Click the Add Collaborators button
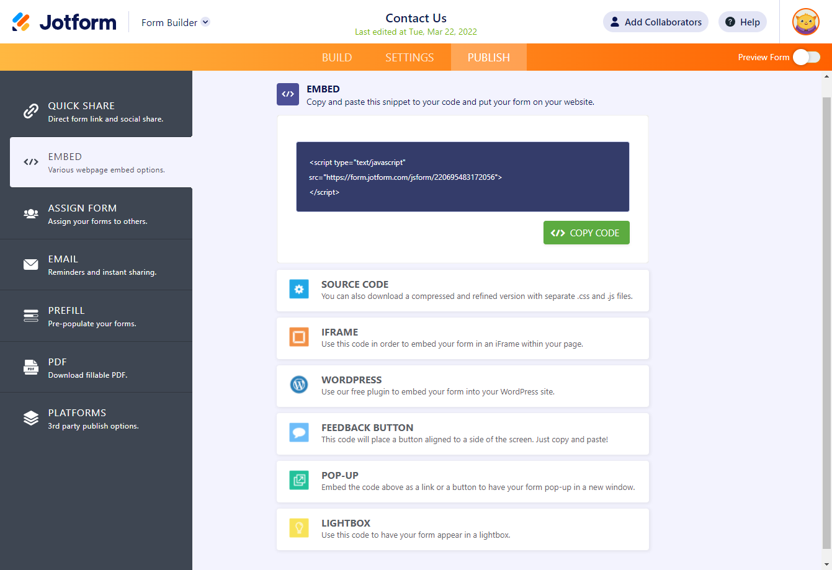Image resolution: width=832 pixels, height=570 pixels. point(656,22)
